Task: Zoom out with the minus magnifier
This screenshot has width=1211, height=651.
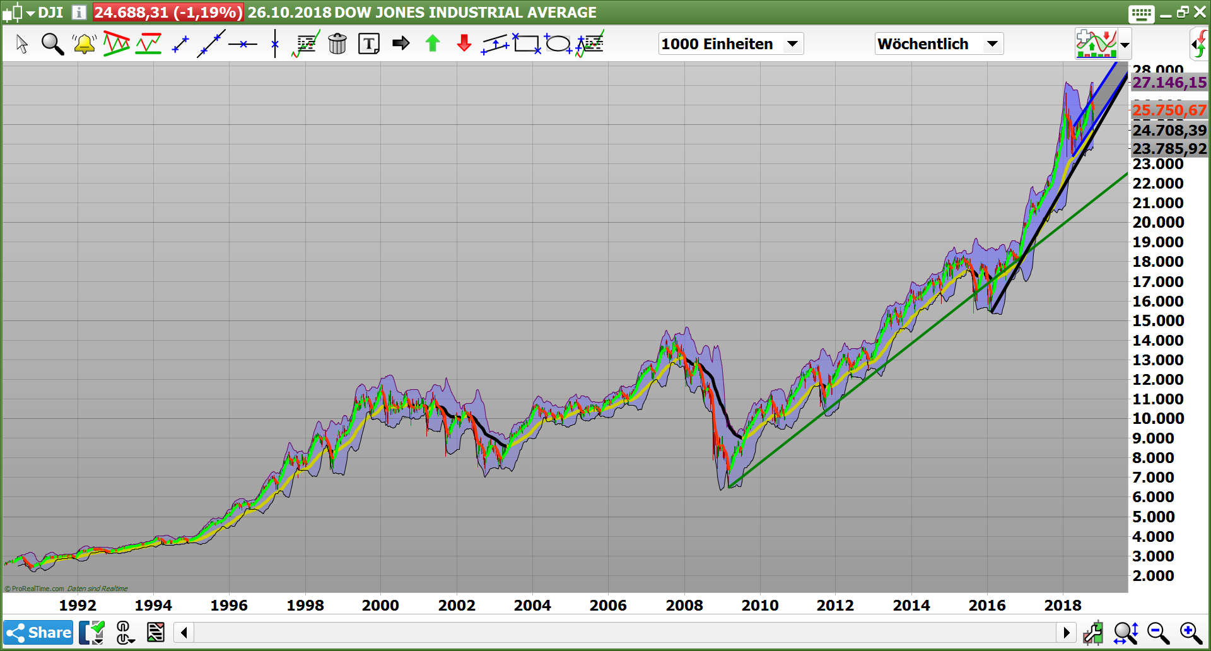Action: pos(1158,632)
